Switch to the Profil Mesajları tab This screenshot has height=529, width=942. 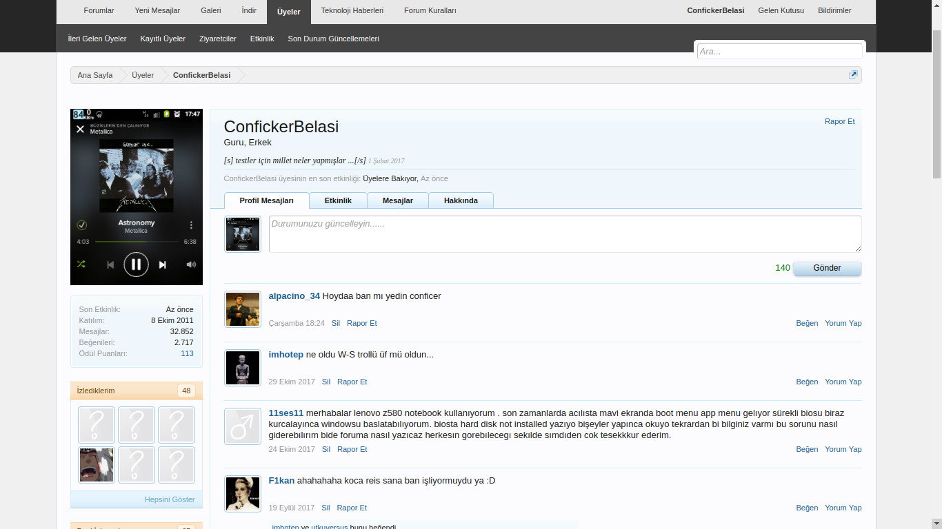point(267,200)
